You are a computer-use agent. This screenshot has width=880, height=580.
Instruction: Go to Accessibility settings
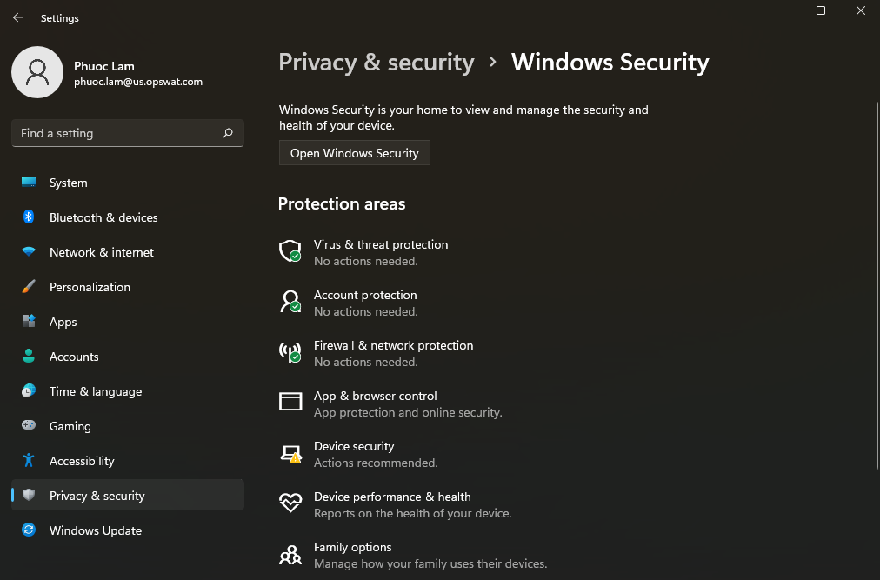click(x=128, y=461)
